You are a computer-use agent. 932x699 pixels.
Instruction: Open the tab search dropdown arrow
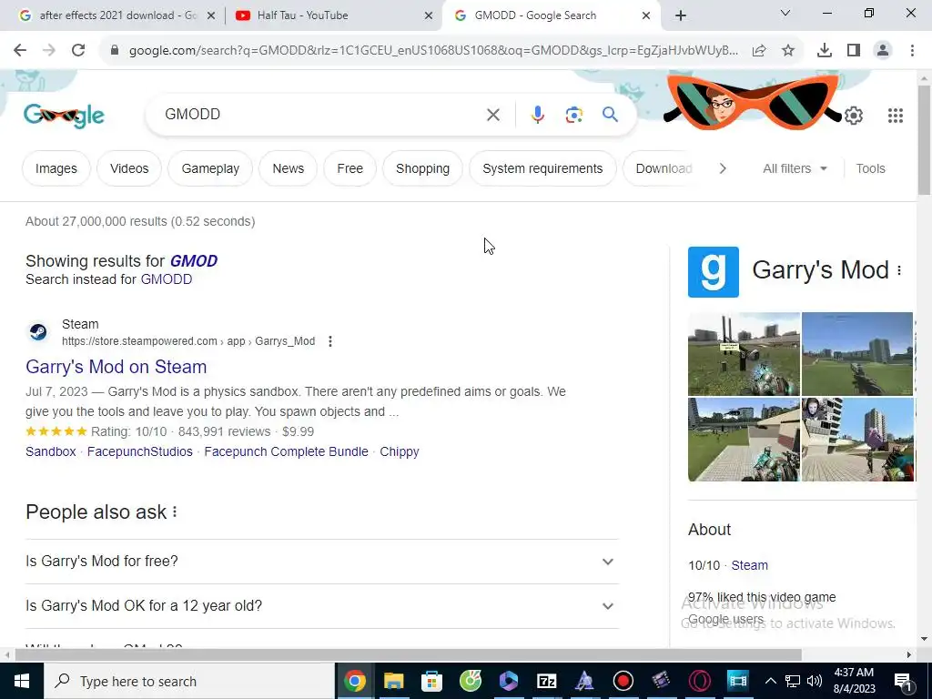[x=785, y=13]
